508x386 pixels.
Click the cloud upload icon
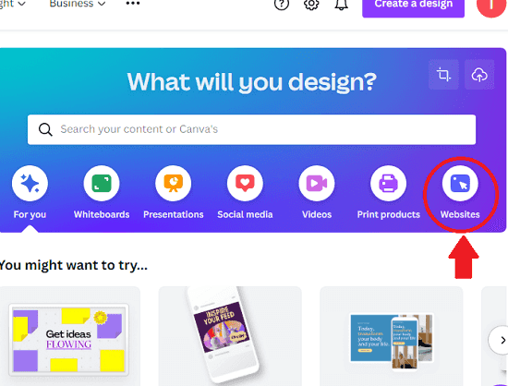[479, 75]
